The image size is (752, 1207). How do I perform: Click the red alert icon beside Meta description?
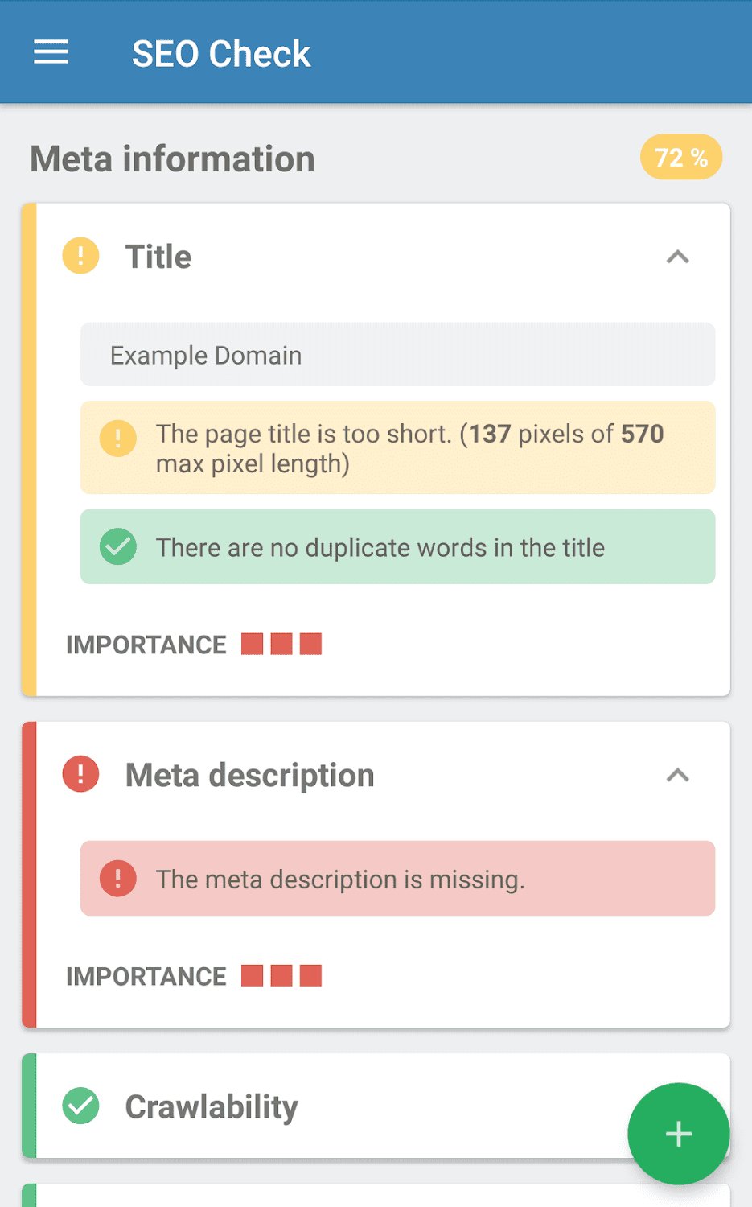pyautogui.click(x=80, y=775)
